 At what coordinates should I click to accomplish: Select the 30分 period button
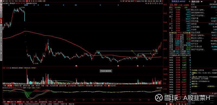tap(20, 1)
